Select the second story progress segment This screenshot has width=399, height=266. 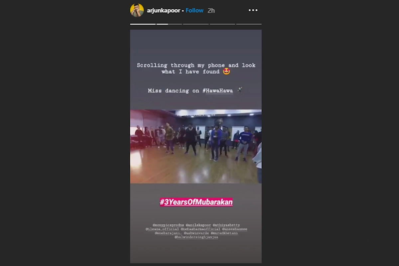click(169, 24)
